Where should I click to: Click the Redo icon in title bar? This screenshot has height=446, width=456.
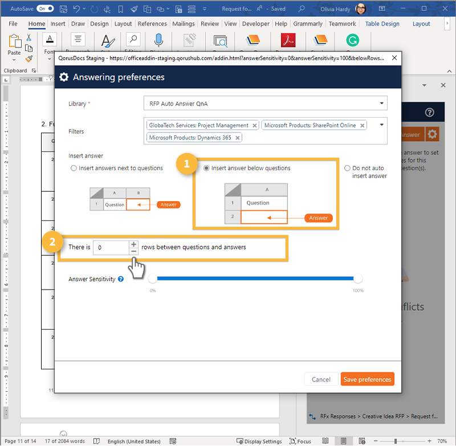[94, 9]
